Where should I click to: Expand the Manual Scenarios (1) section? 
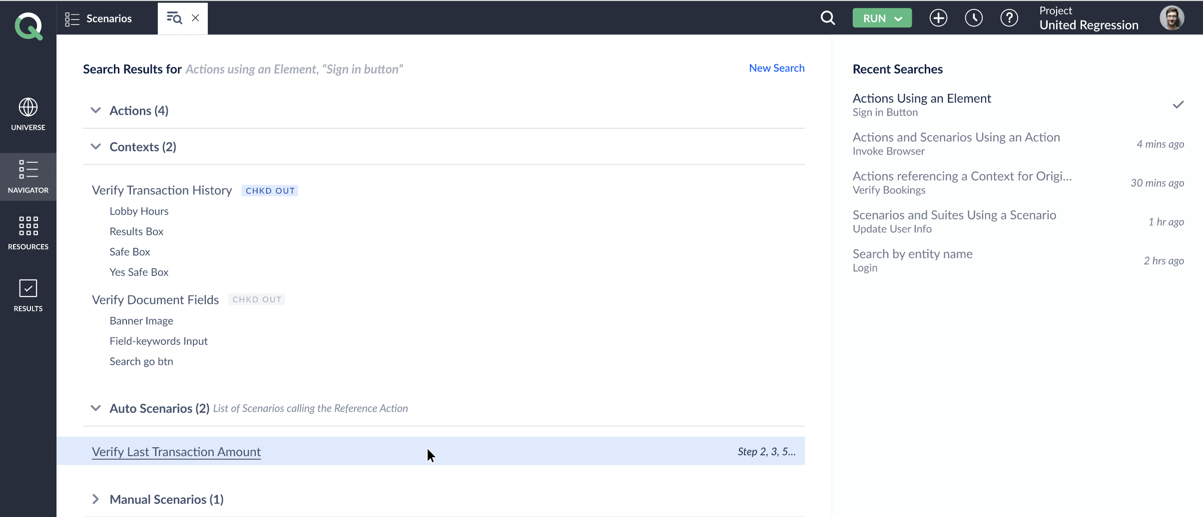pos(95,499)
